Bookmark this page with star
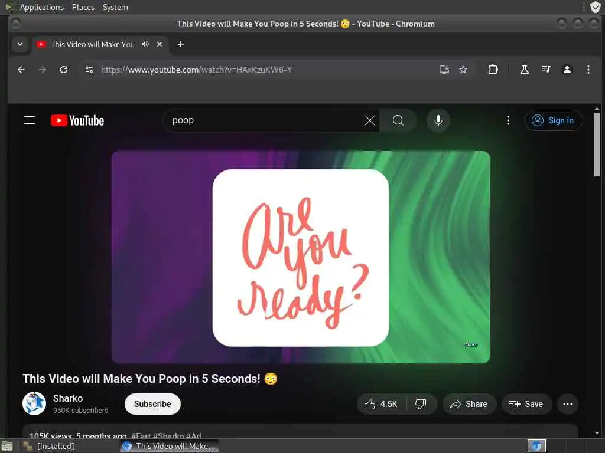The height and width of the screenshot is (453, 605). [463, 70]
